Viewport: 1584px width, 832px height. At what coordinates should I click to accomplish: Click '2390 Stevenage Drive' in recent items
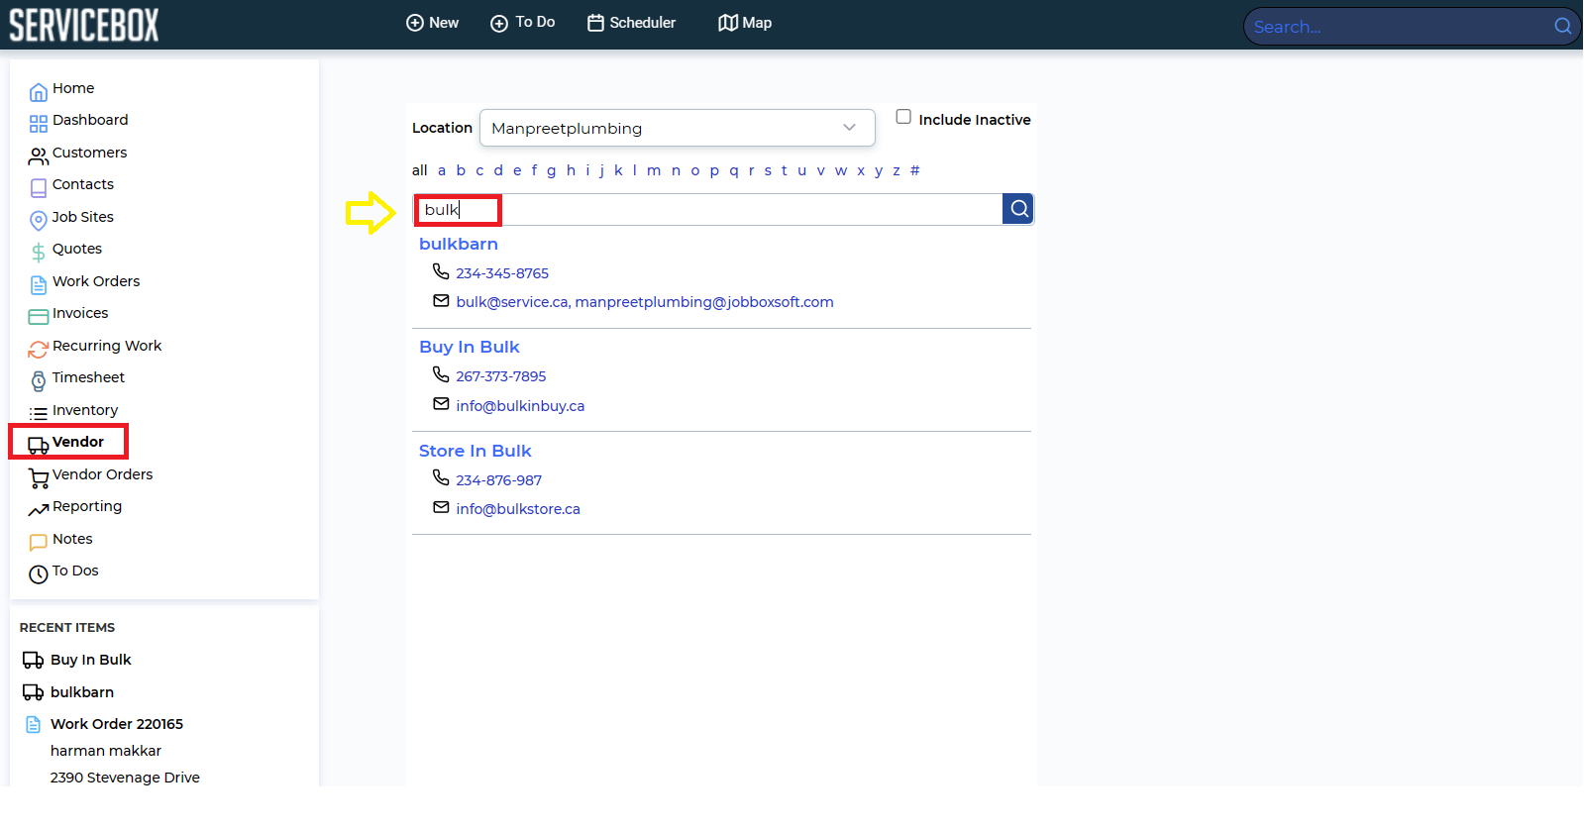pos(125,778)
